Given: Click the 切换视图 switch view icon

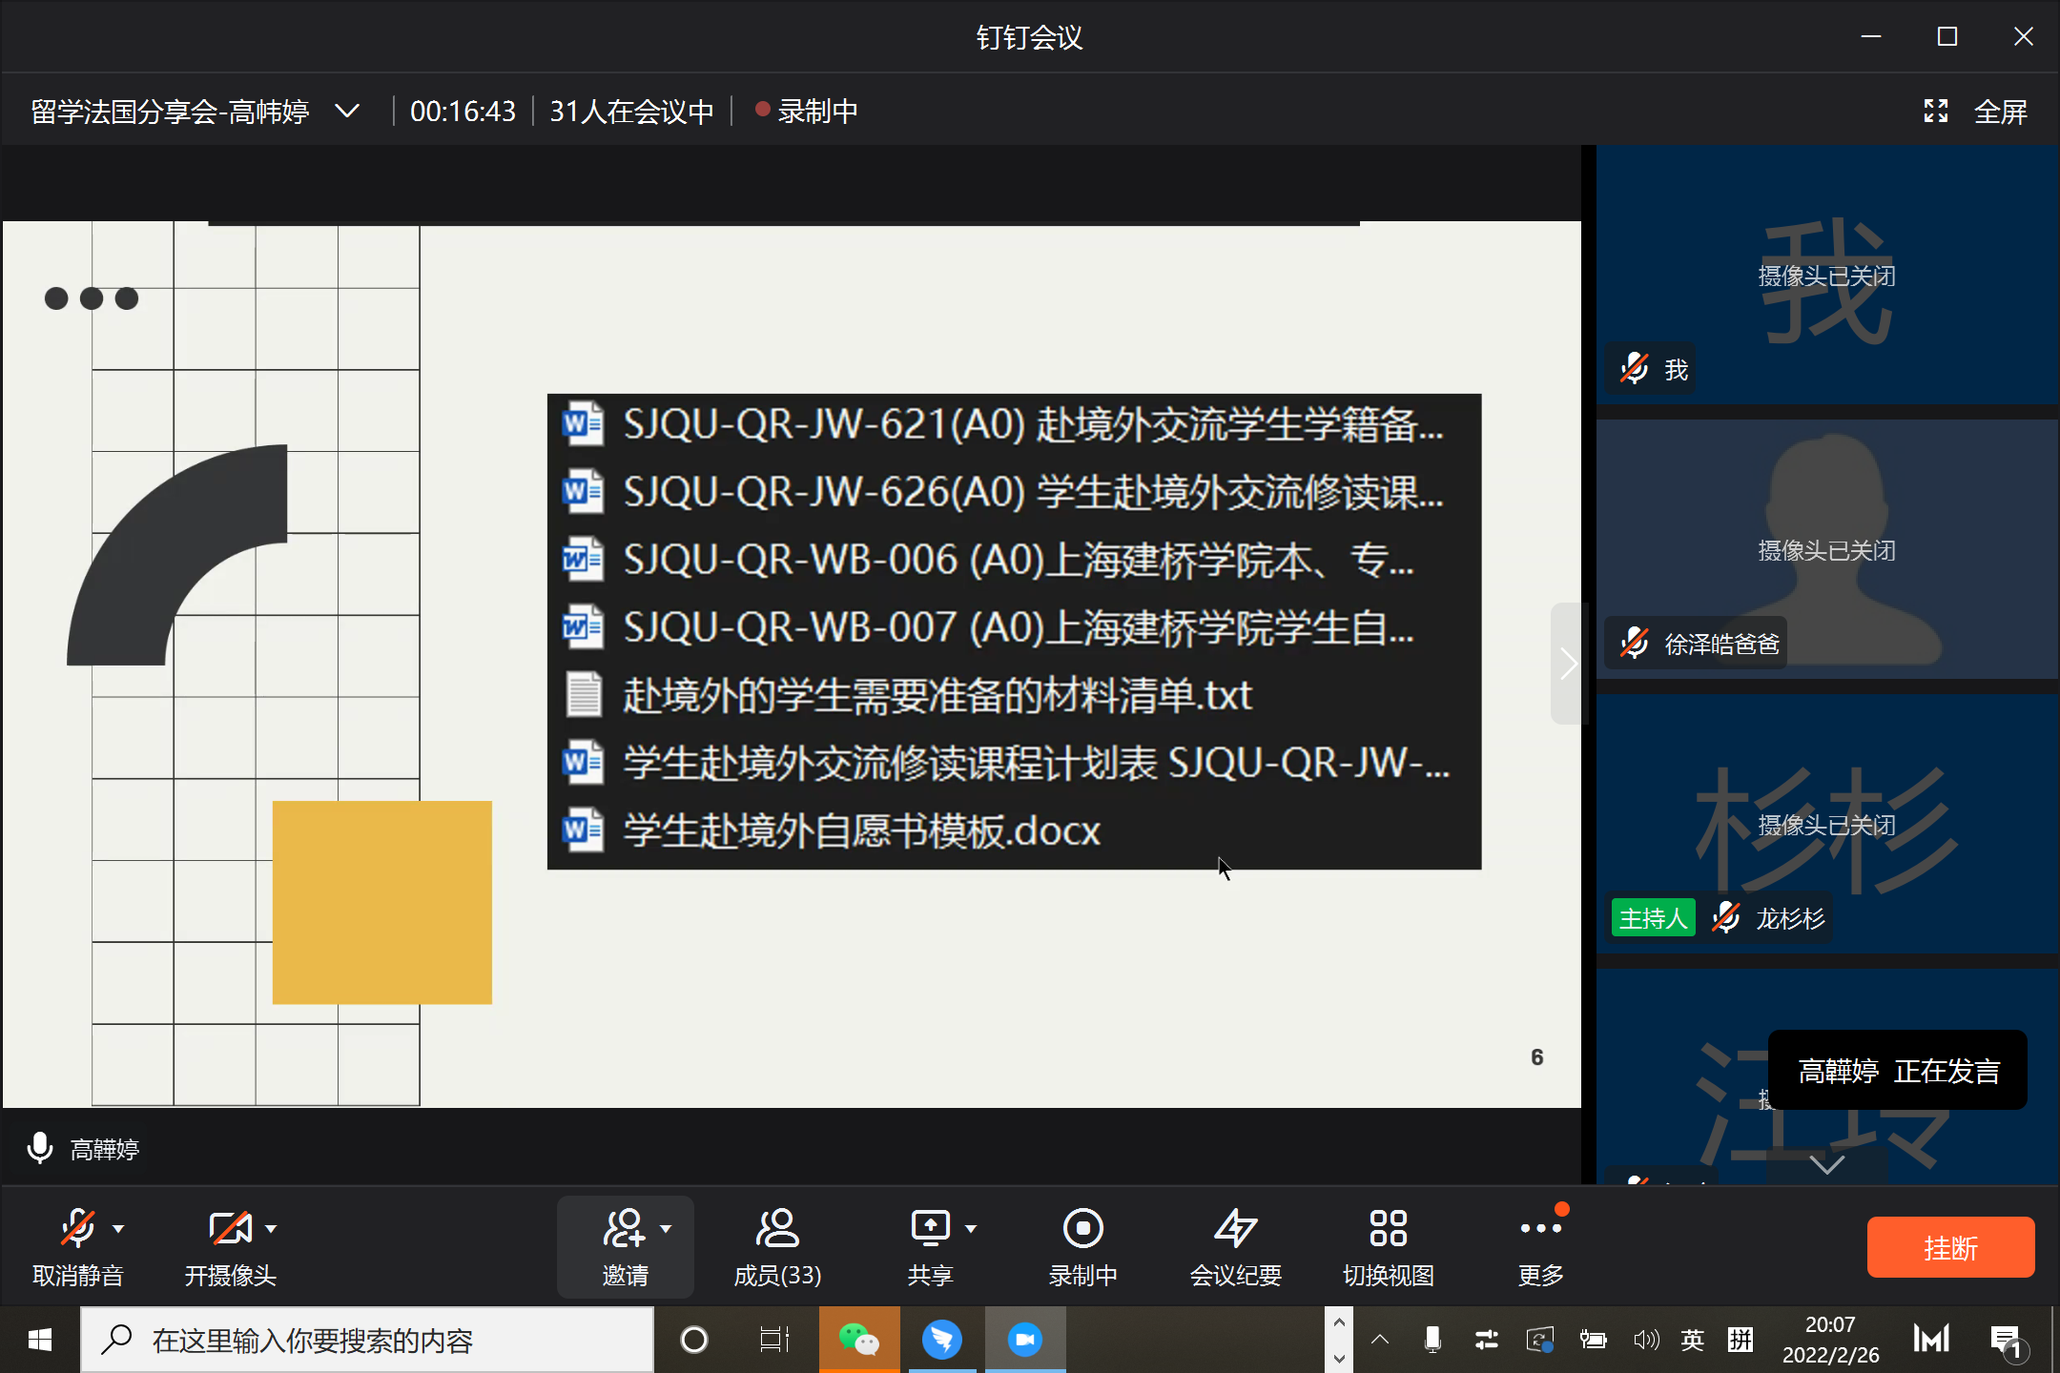Looking at the screenshot, I should [x=1388, y=1230].
